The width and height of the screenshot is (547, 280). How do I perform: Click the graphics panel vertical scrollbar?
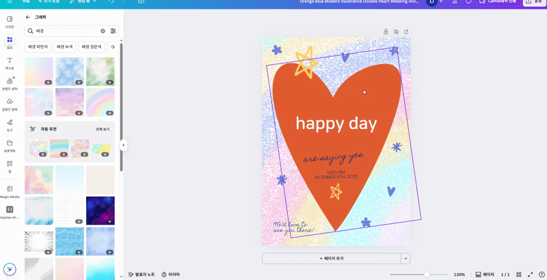(121, 107)
